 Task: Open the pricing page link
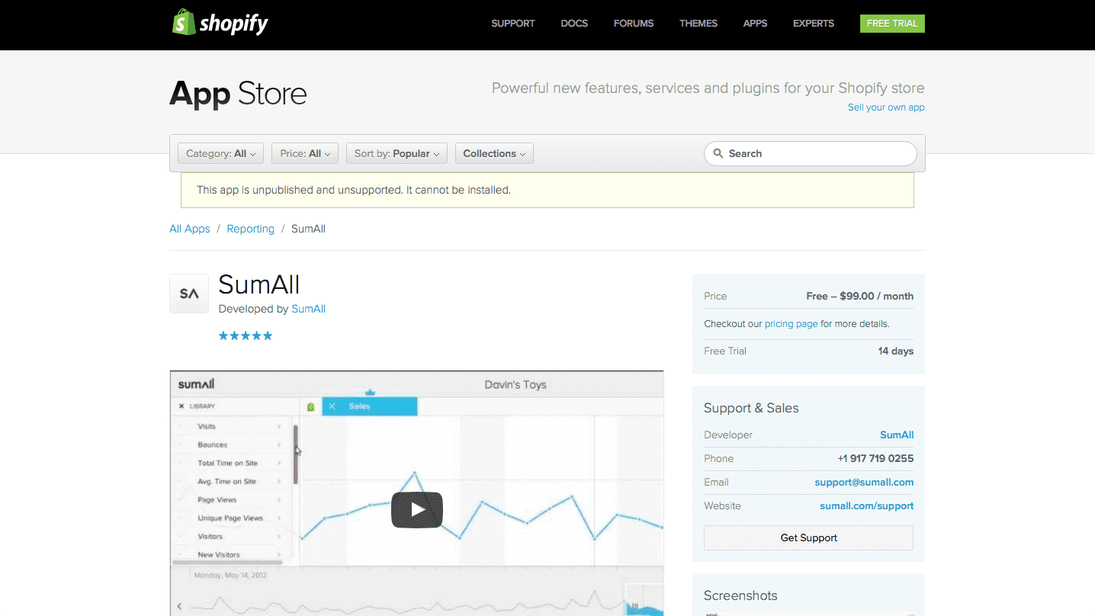(x=791, y=324)
